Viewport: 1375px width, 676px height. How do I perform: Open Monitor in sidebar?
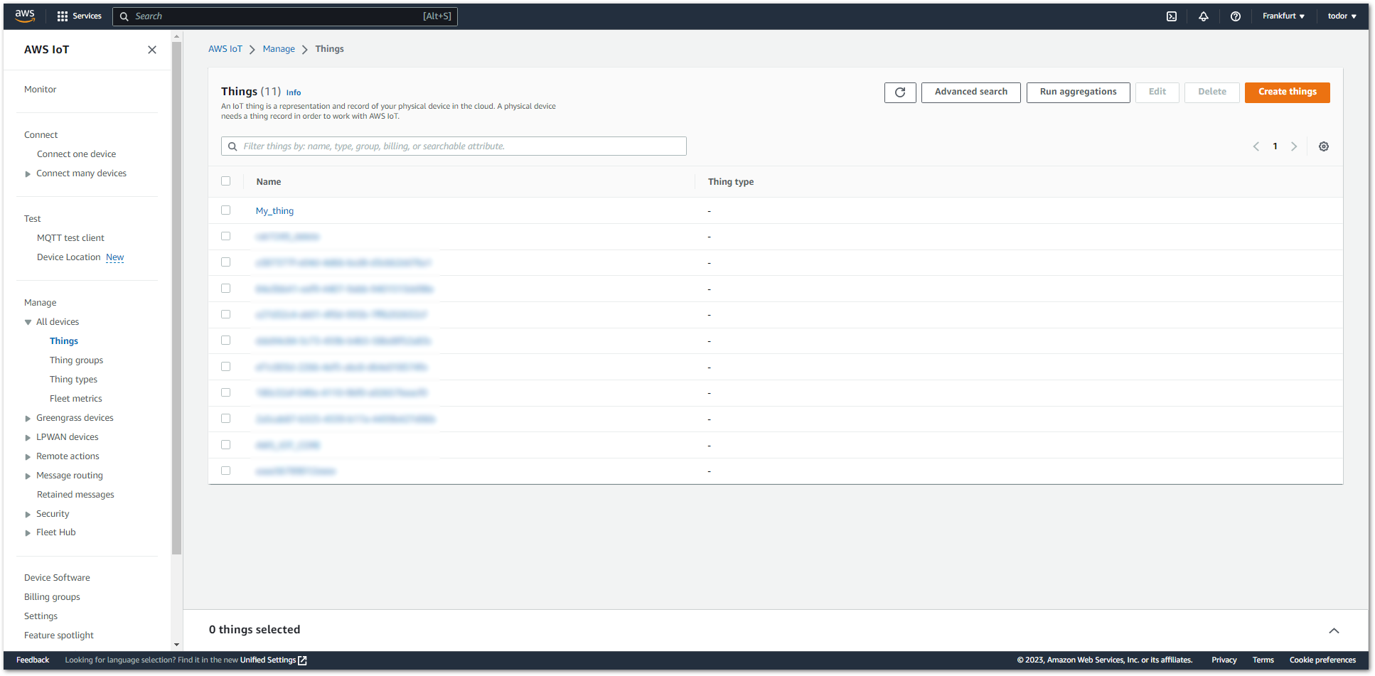point(40,90)
